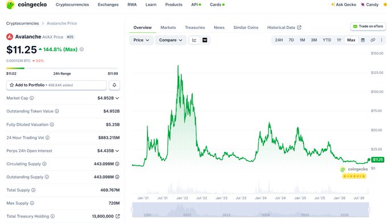387x223 pixels.
Task: Click the 24 Hour Trading Vol info icon
Action: pyautogui.click(x=47, y=138)
